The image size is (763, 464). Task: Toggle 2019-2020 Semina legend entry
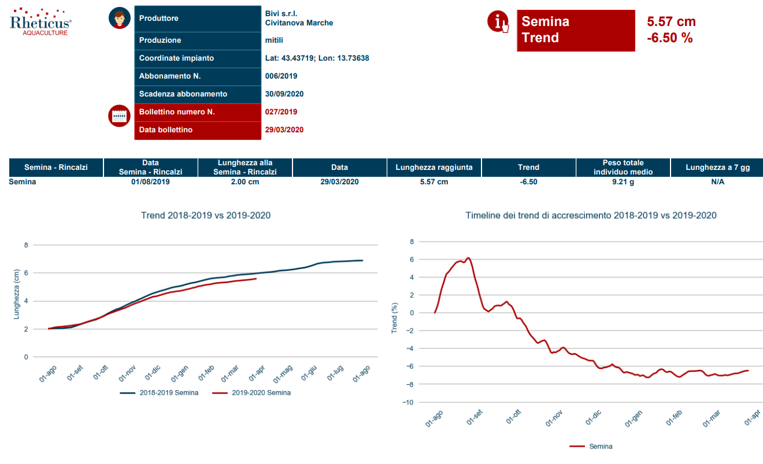251,393
